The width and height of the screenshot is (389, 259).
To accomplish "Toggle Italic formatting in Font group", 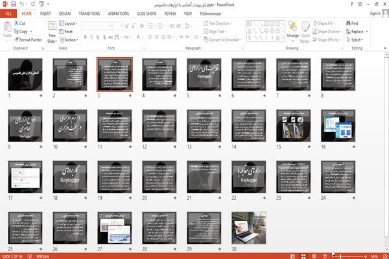I will click(x=91, y=37).
